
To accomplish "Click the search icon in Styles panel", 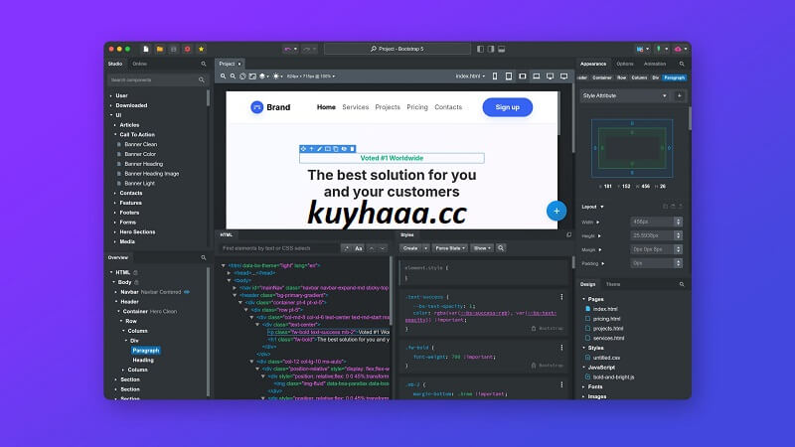I will (501, 248).
